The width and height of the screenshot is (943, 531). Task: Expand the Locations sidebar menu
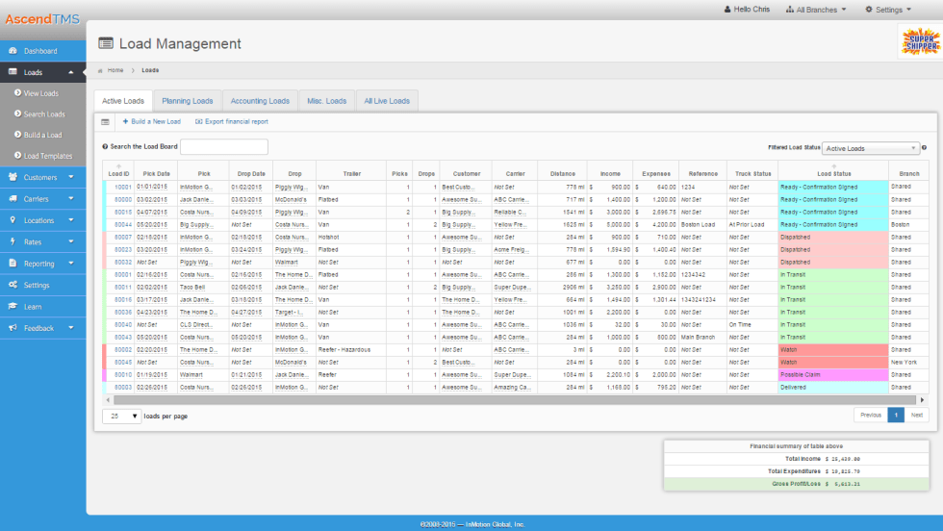click(x=71, y=220)
